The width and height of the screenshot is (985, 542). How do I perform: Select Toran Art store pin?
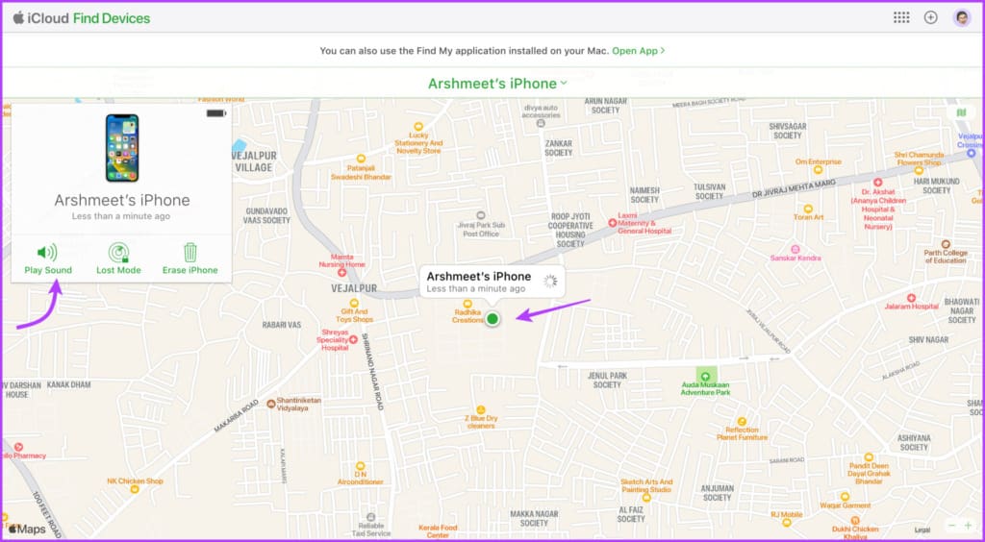point(808,209)
